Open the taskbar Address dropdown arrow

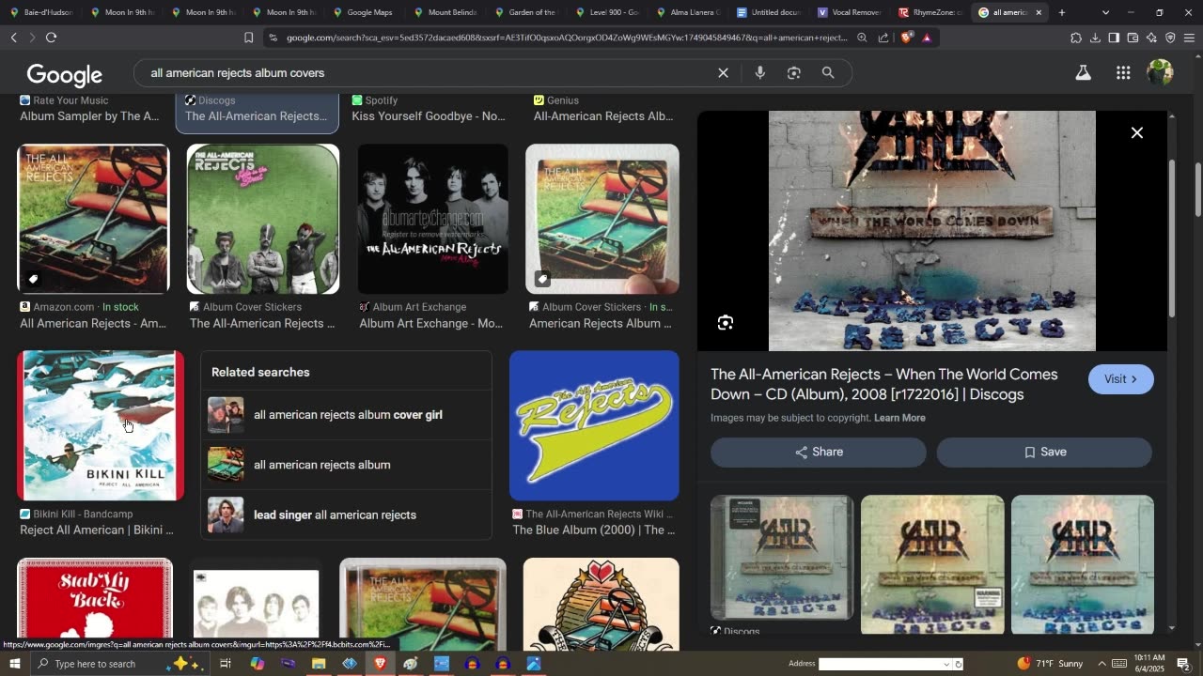946,664
